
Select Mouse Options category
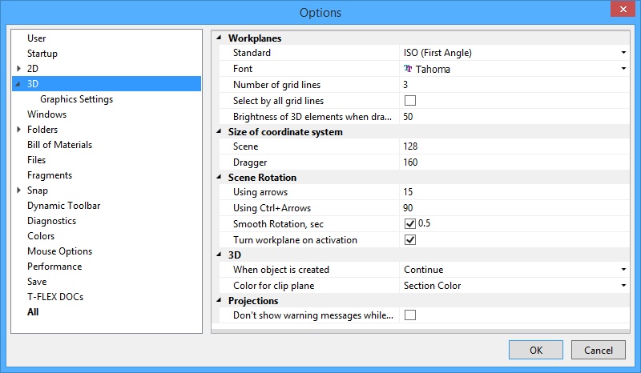point(59,251)
